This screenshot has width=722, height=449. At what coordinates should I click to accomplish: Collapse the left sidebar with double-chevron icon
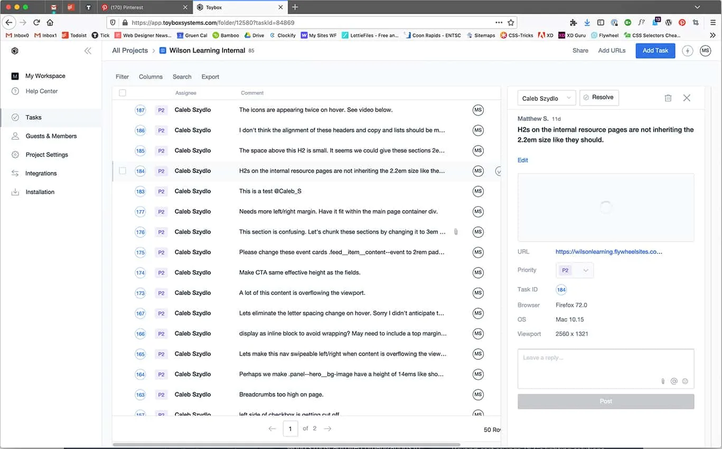(88, 51)
